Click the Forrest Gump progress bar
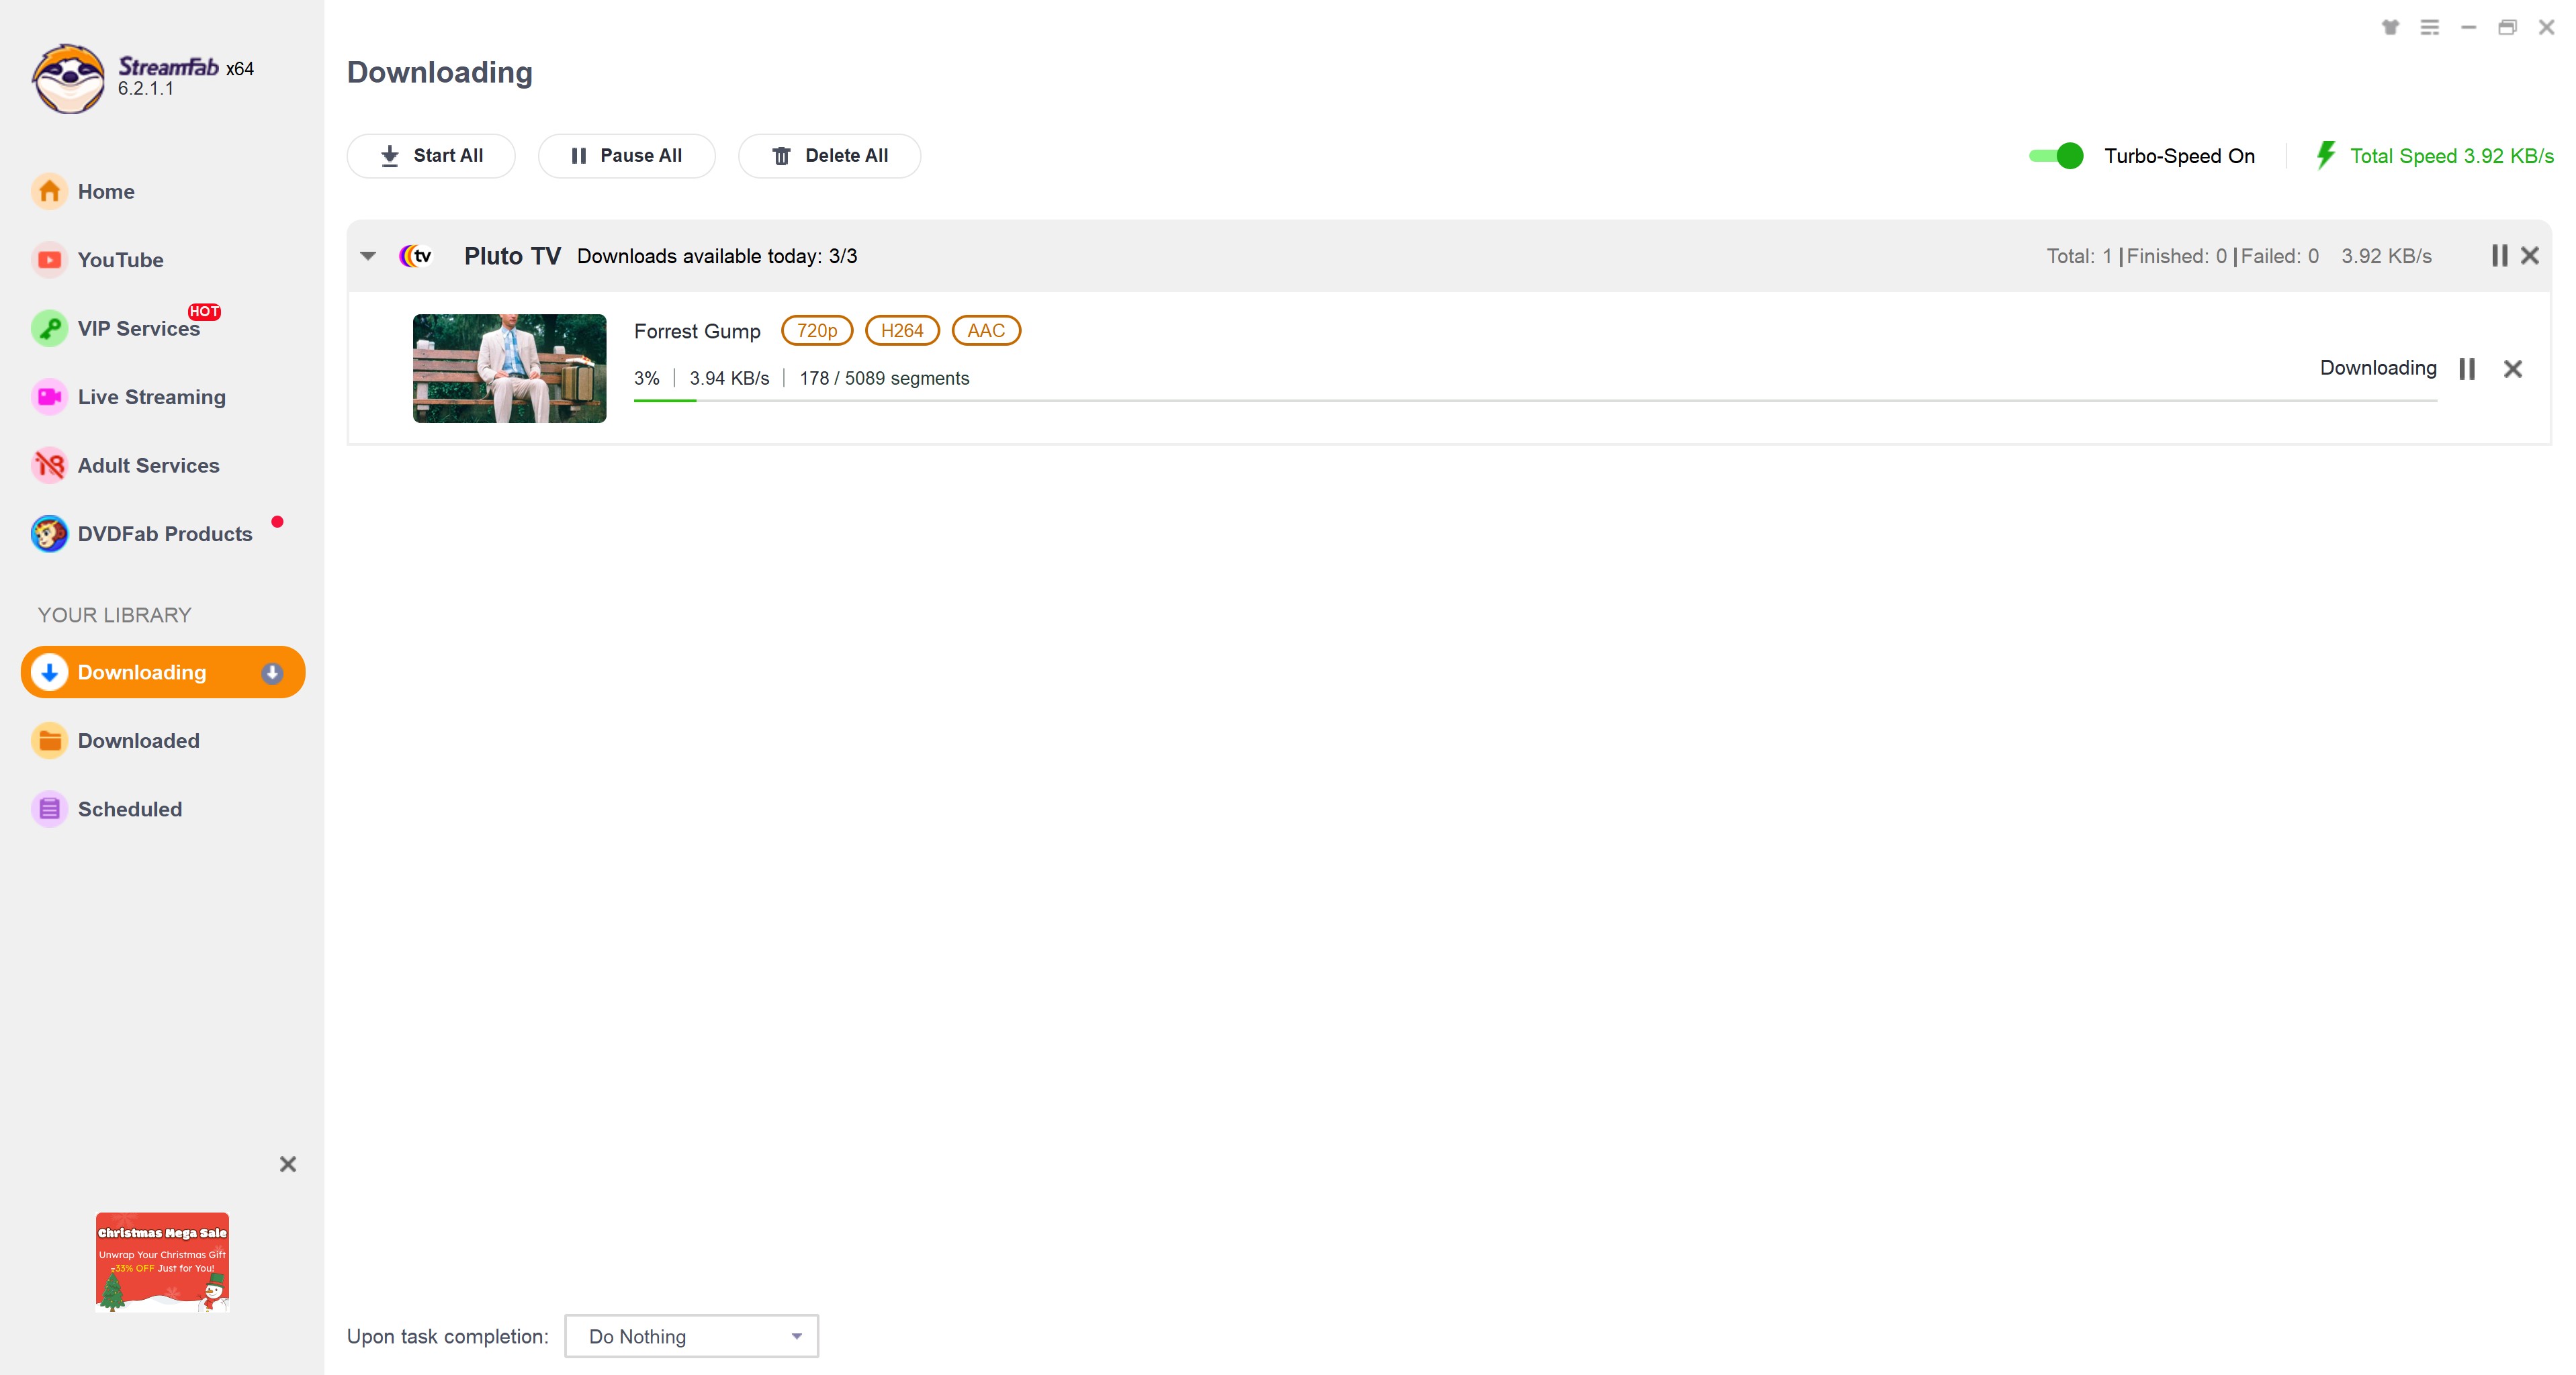The image size is (2576, 1375). (x=1535, y=401)
